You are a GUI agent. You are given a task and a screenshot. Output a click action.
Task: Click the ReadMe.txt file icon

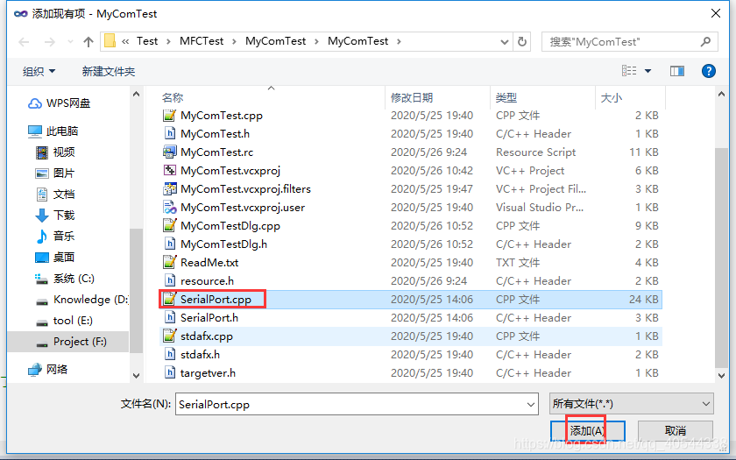click(x=169, y=262)
